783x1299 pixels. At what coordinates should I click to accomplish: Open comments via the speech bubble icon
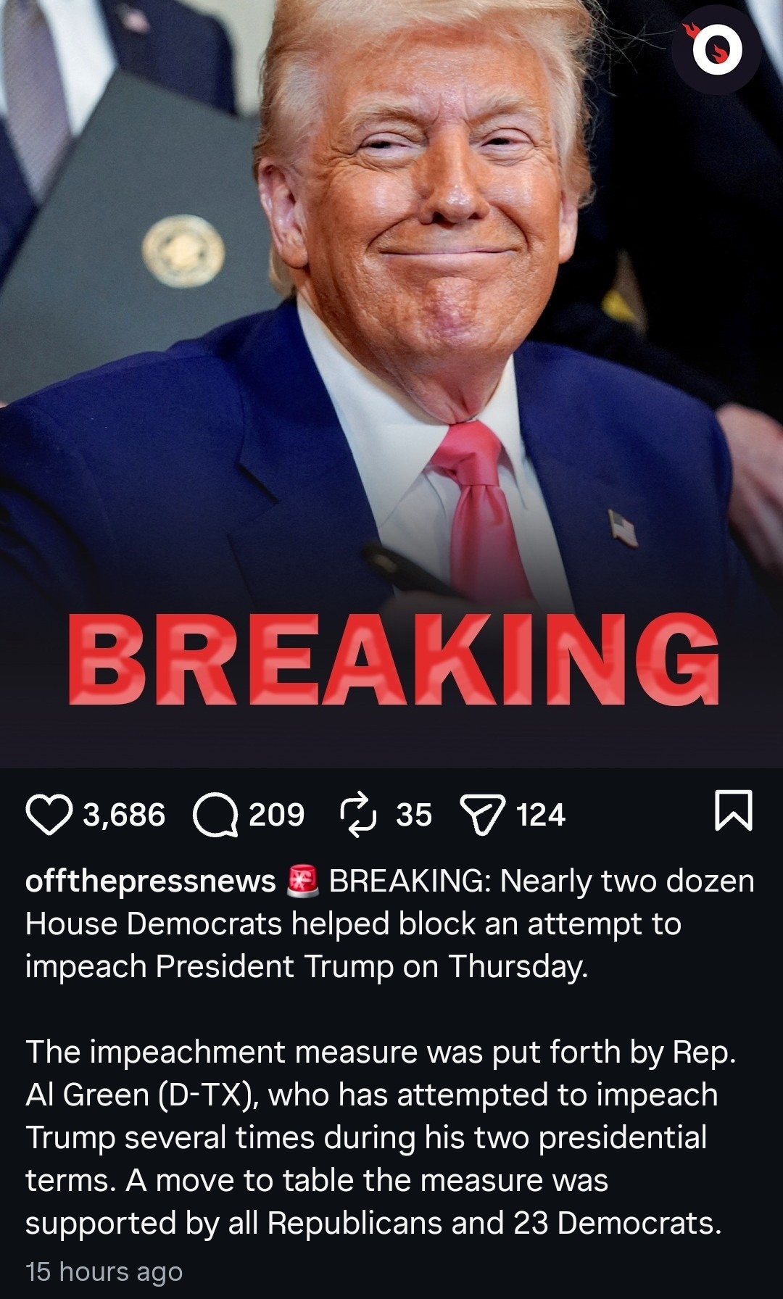coord(216,814)
